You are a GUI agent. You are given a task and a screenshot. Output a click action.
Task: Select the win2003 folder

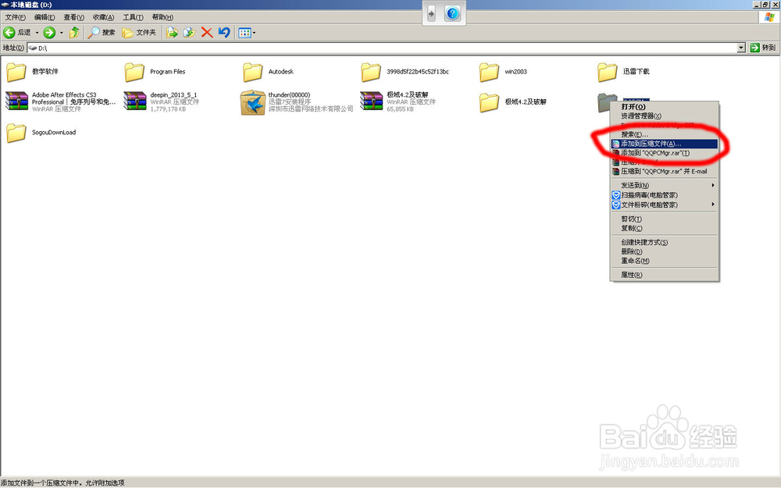(x=503, y=72)
